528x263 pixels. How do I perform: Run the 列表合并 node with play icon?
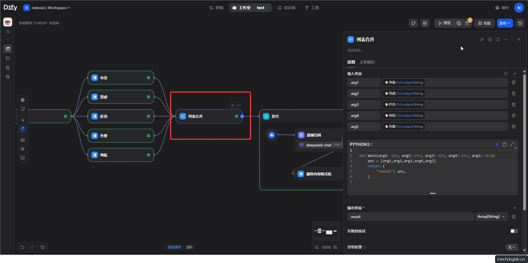tap(482, 39)
